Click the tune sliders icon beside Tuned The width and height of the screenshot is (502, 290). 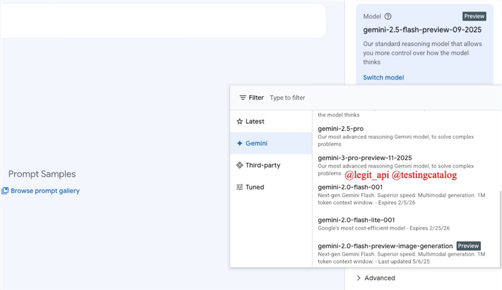[239, 187]
